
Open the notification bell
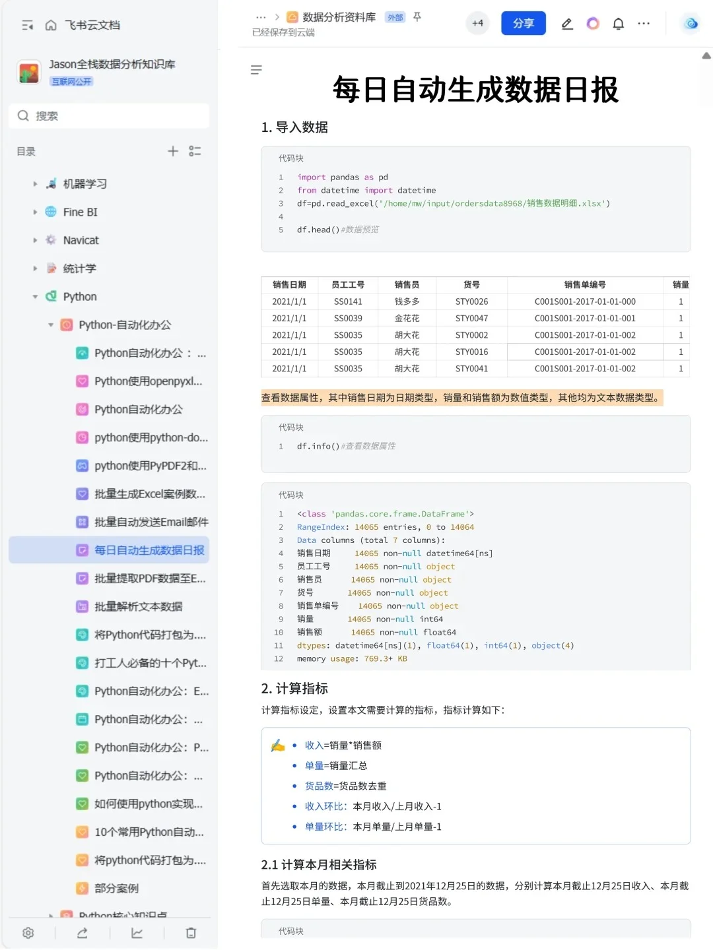[x=618, y=23]
